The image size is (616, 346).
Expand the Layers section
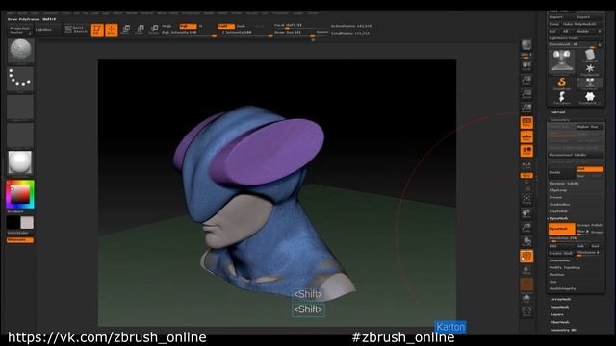point(556,314)
